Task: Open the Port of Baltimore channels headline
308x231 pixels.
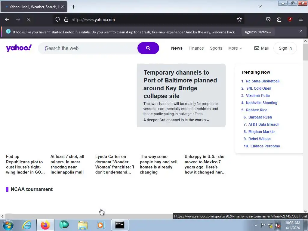Action: coord(180,84)
